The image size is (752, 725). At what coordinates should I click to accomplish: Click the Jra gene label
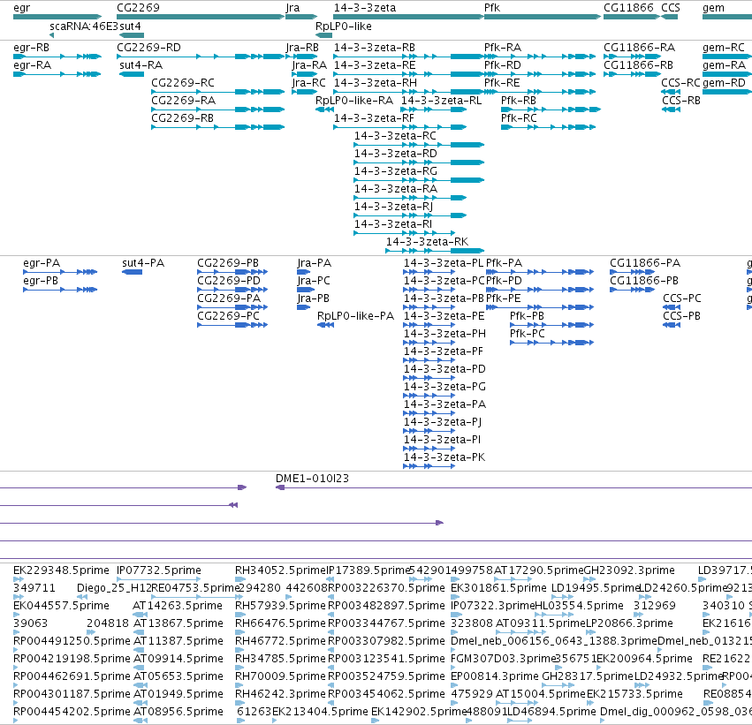click(x=292, y=8)
